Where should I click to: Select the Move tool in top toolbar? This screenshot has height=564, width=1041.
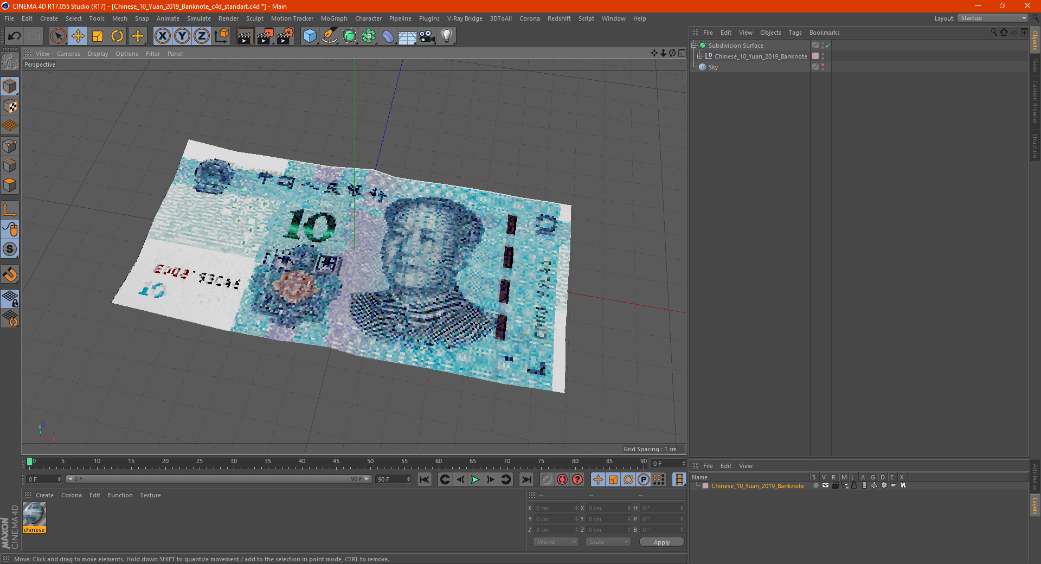(x=78, y=36)
